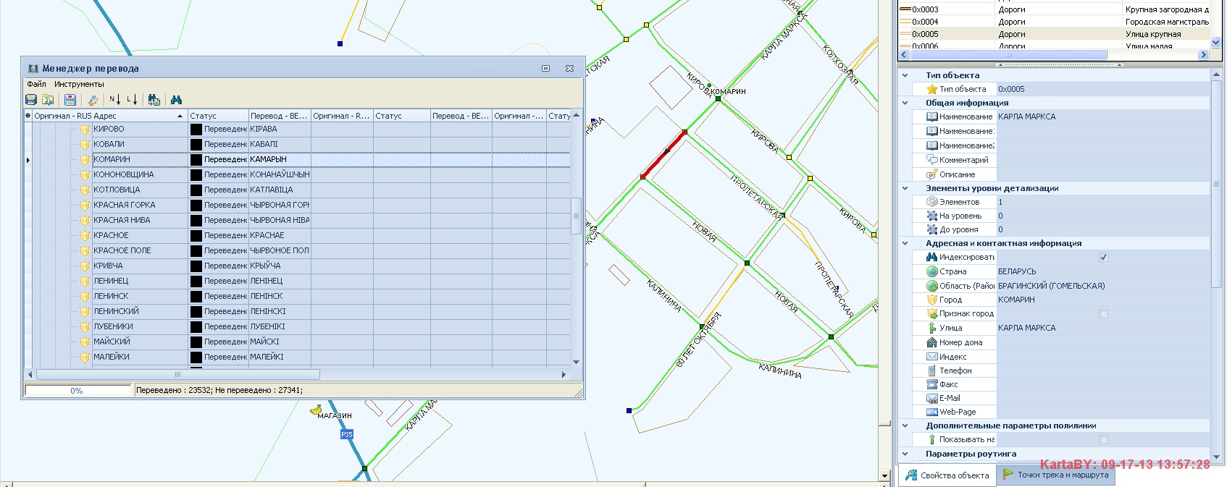
Task: Toggle the Индексировать checkbox
Action: [1103, 257]
